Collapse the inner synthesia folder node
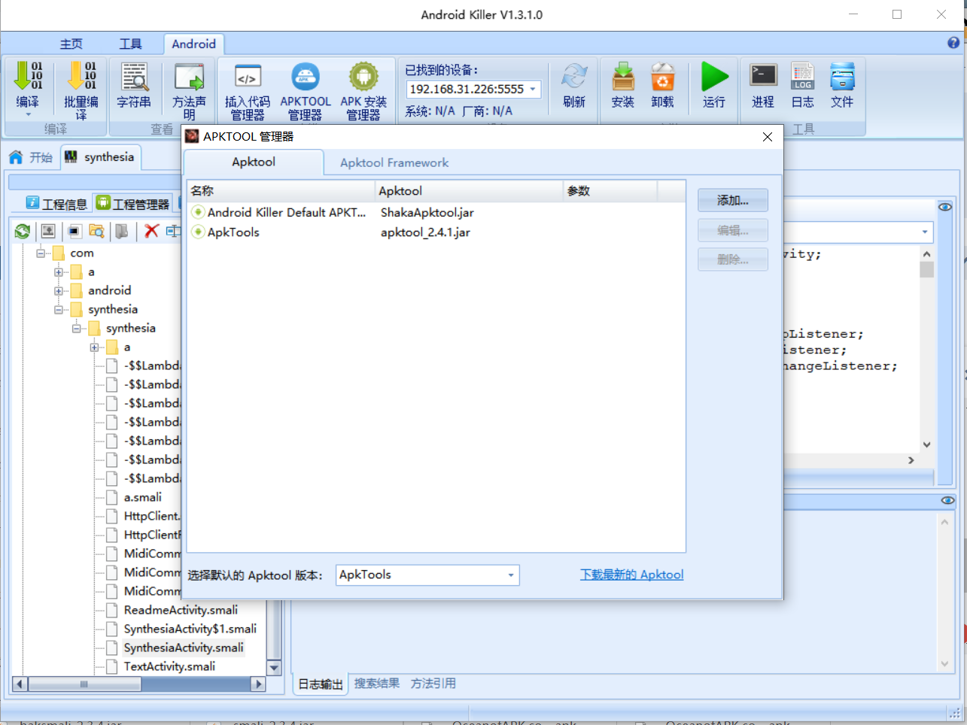Image resolution: width=967 pixels, height=725 pixels. pos(77,329)
